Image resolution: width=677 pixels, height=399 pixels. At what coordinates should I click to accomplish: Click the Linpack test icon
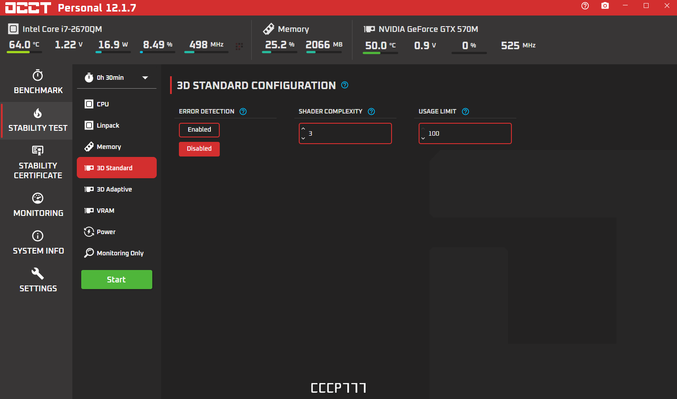click(x=89, y=125)
